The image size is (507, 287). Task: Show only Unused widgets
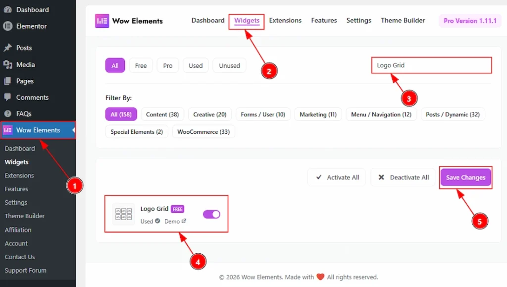click(230, 66)
